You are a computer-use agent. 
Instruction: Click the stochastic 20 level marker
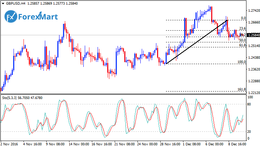pos(250,131)
